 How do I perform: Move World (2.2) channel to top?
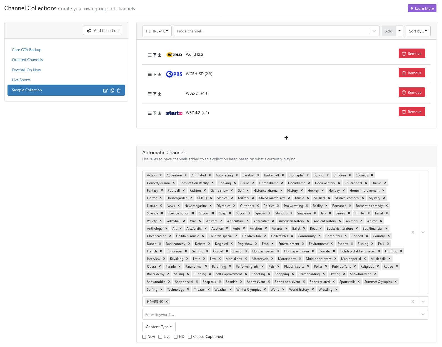pos(155,55)
